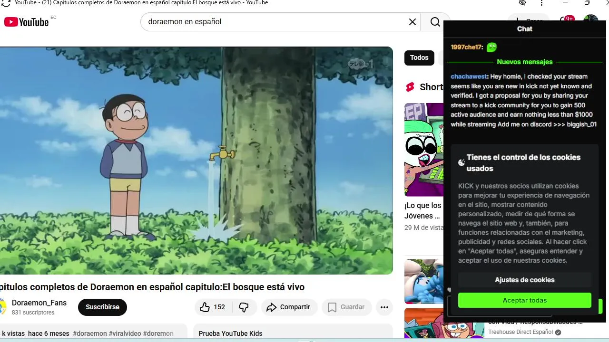This screenshot has height=342, width=609.
Task: Click the green Aceptar todas button
Action: coord(525,300)
